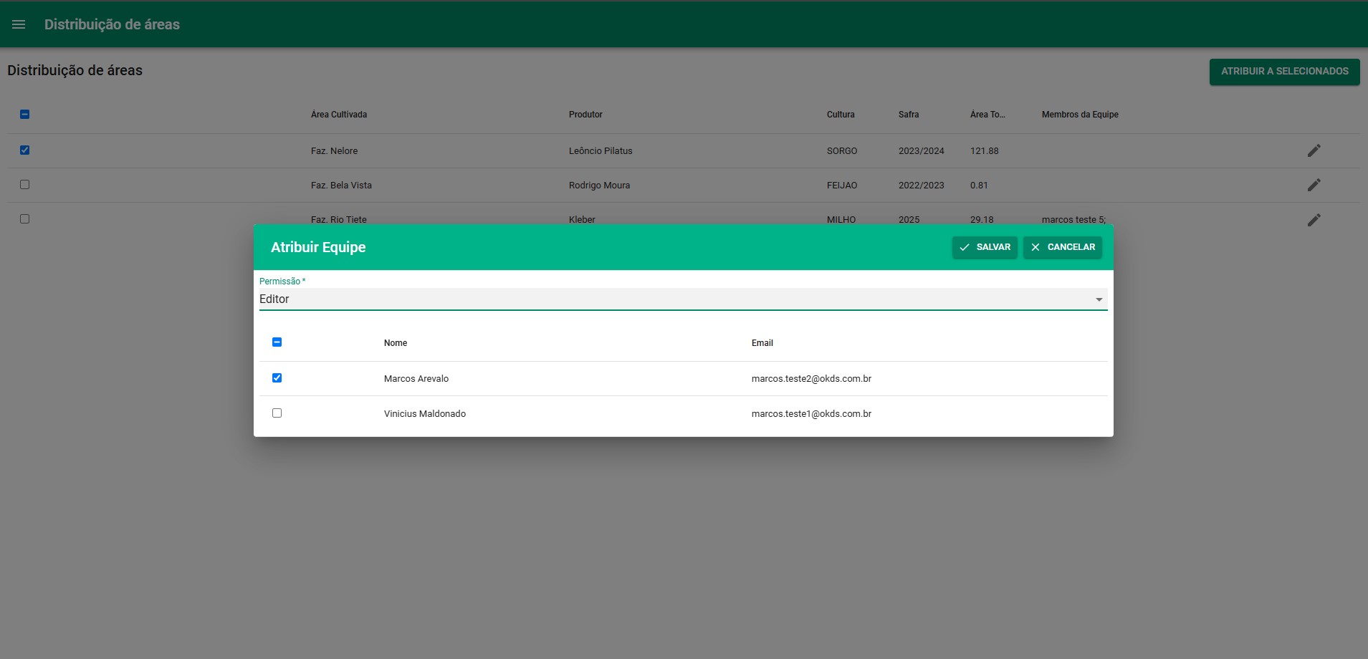1368x659 pixels.
Task: Click the edit pencil for Faz. Rio Tiete
Action: pyautogui.click(x=1314, y=219)
